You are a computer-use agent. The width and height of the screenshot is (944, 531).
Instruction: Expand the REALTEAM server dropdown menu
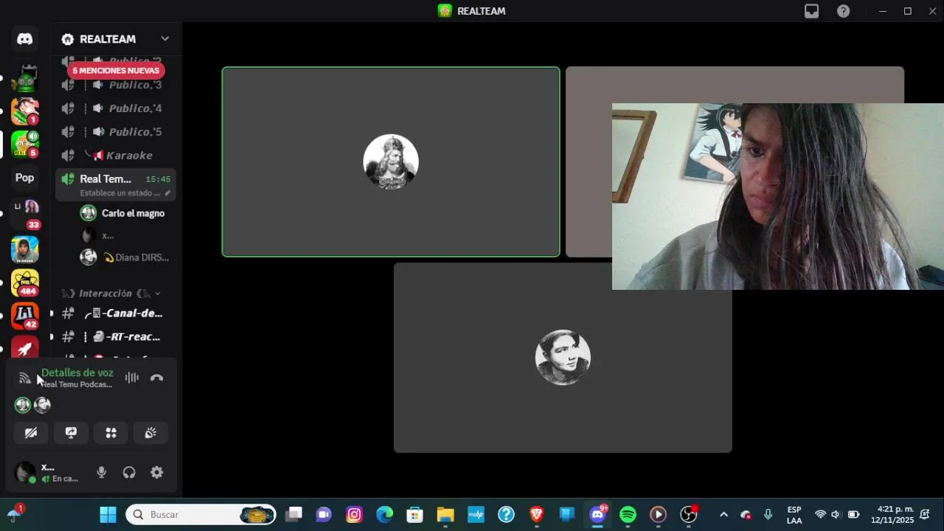pyautogui.click(x=164, y=39)
